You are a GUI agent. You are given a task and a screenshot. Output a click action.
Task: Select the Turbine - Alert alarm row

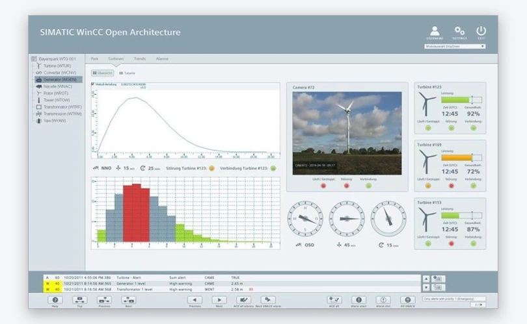tap(232, 278)
